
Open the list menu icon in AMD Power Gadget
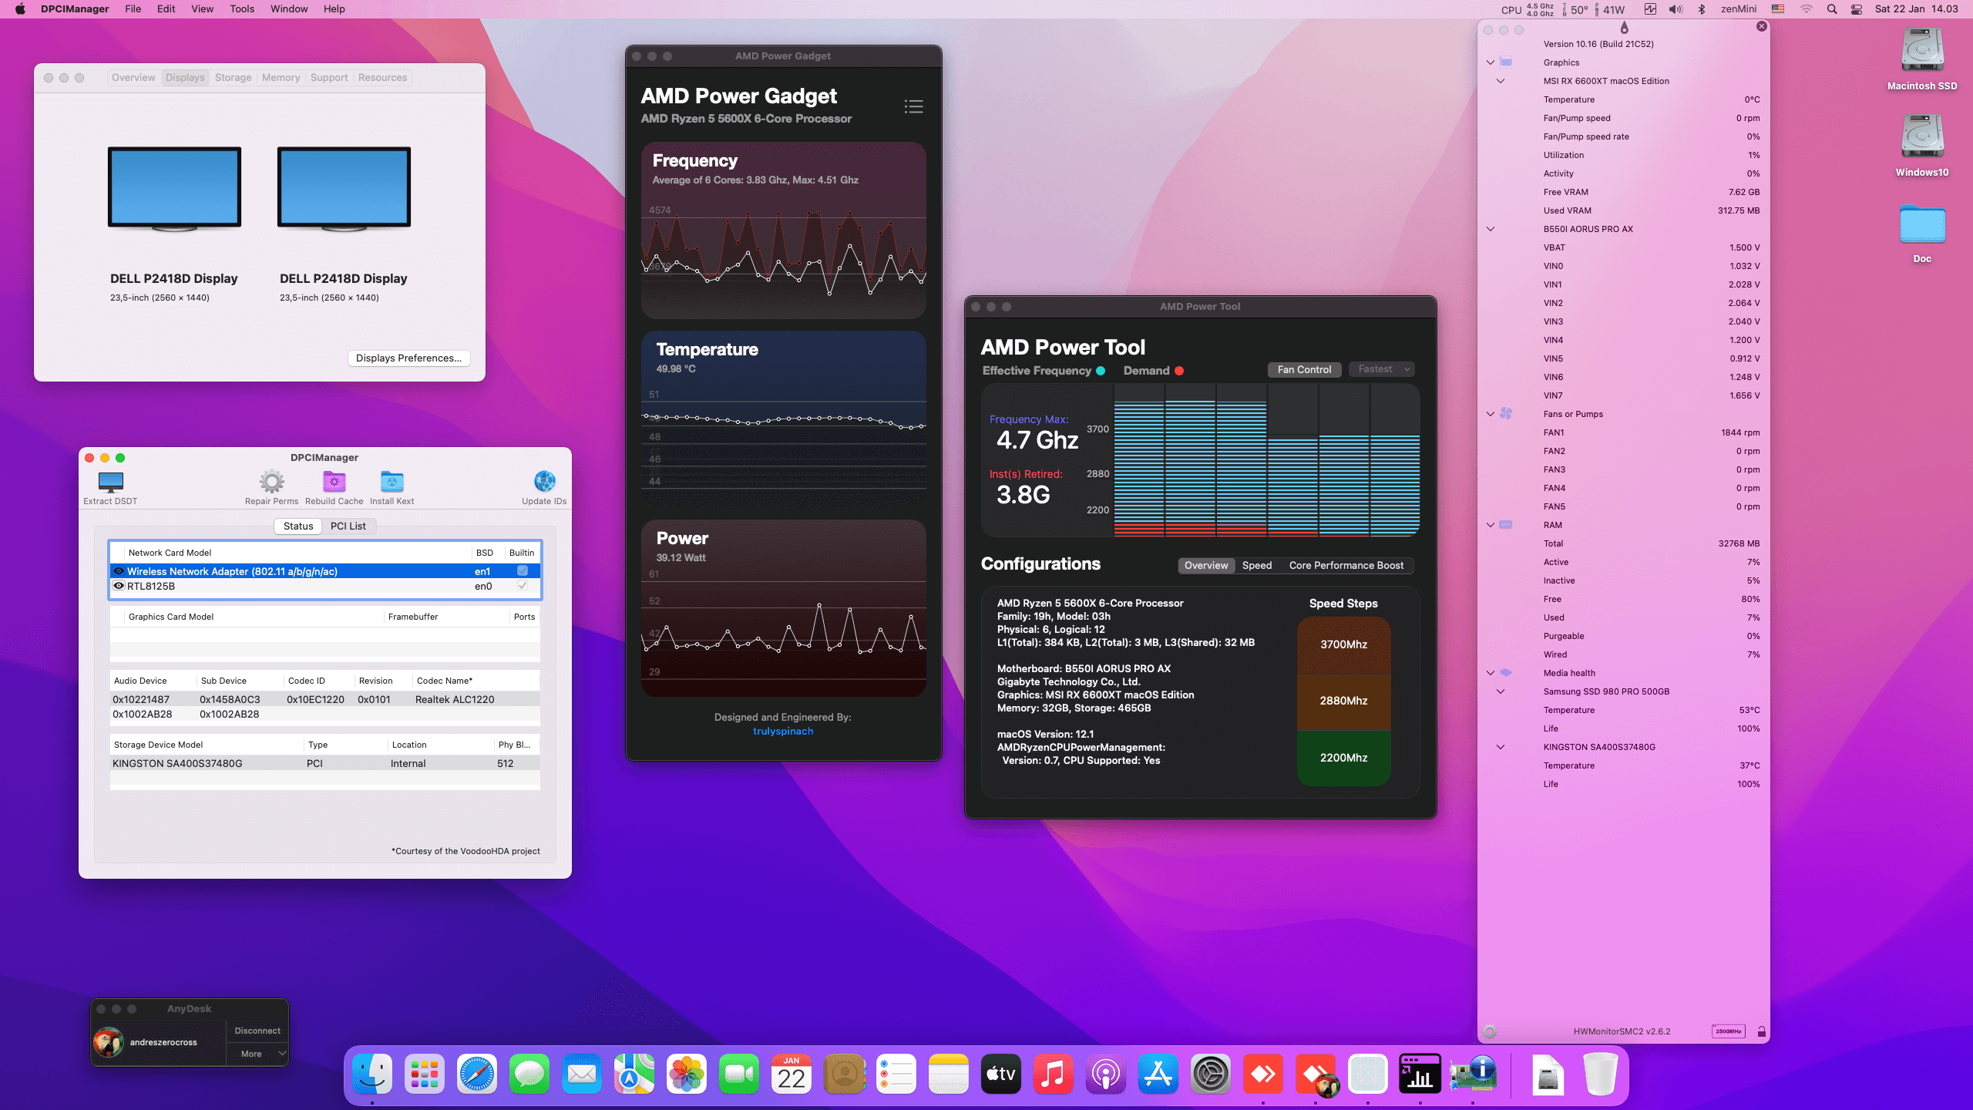pyautogui.click(x=913, y=106)
